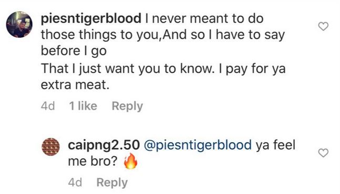Select the 4d timestamp under caipng2.50's reply
Viewport: 340px width, 194px height.
(x=75, y=182)
